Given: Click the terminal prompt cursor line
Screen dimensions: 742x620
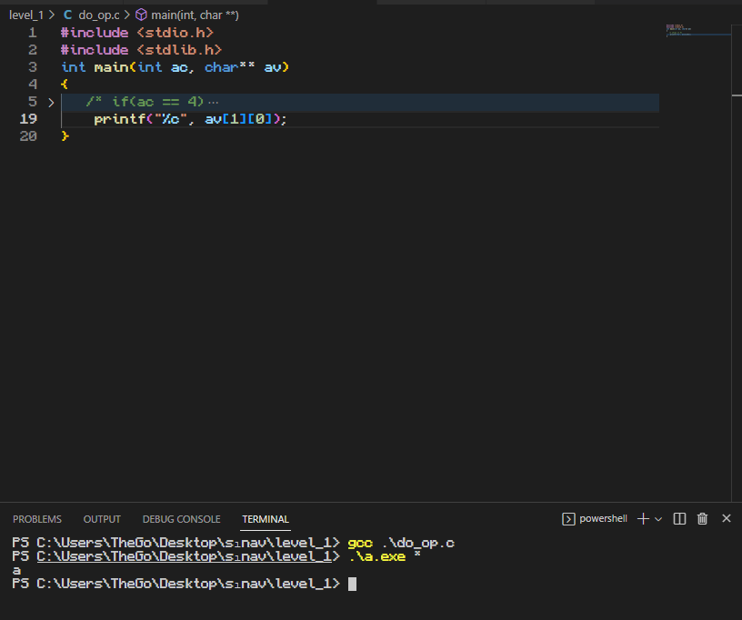Looking at the screenshot, I should pyautogui.click(x=184, y=584).
